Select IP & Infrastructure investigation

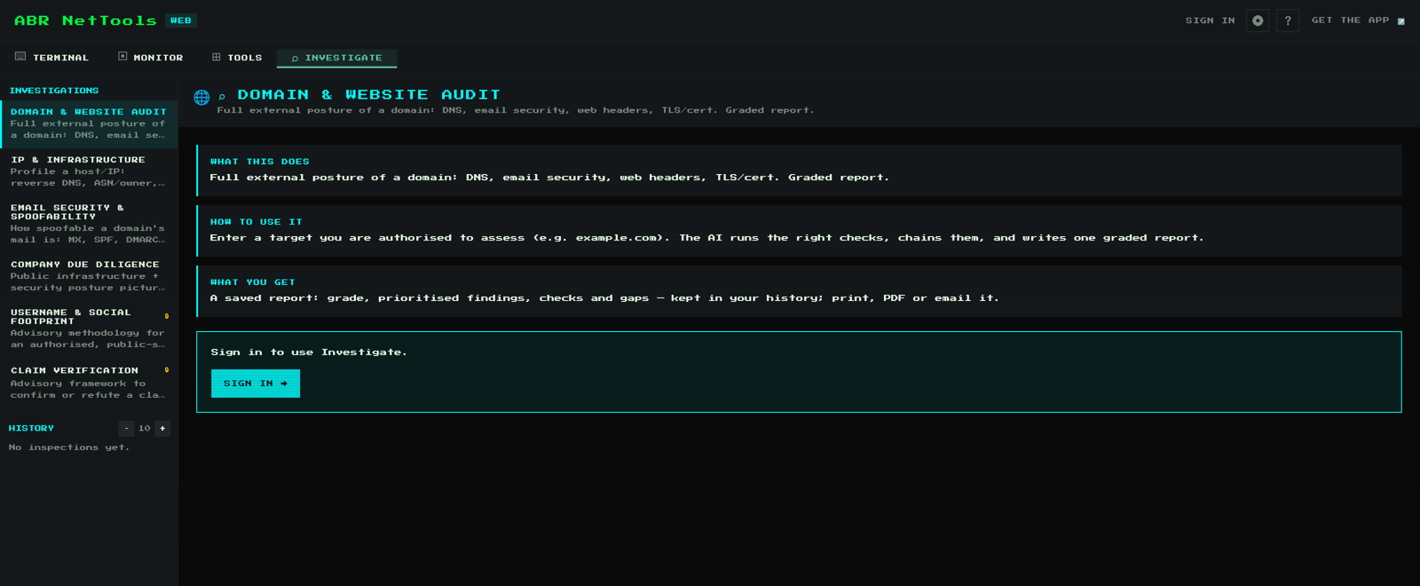[x=89, y=171]
